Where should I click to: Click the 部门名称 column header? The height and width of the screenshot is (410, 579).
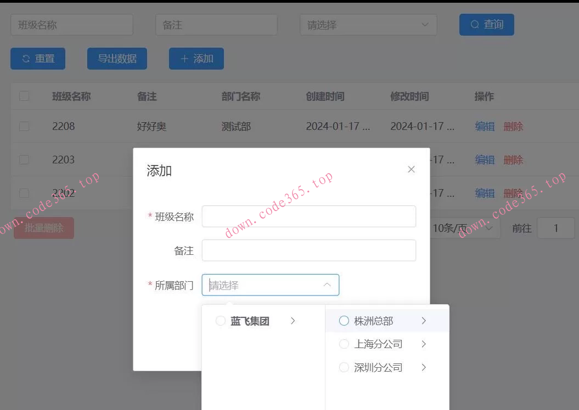tap(240, 96)
